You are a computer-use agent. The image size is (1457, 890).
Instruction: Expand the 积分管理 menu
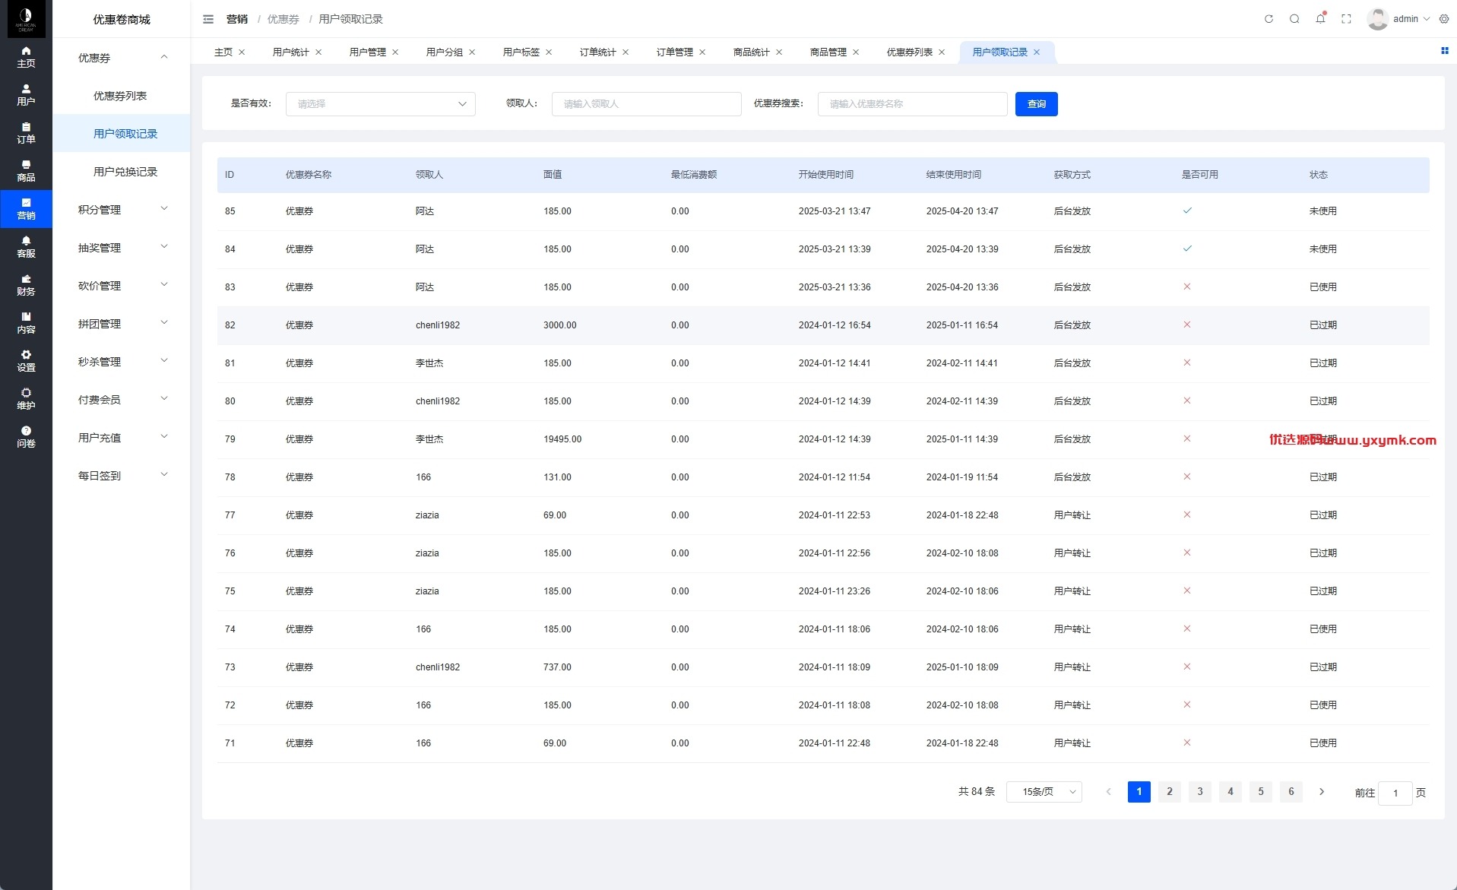(122, 210)
